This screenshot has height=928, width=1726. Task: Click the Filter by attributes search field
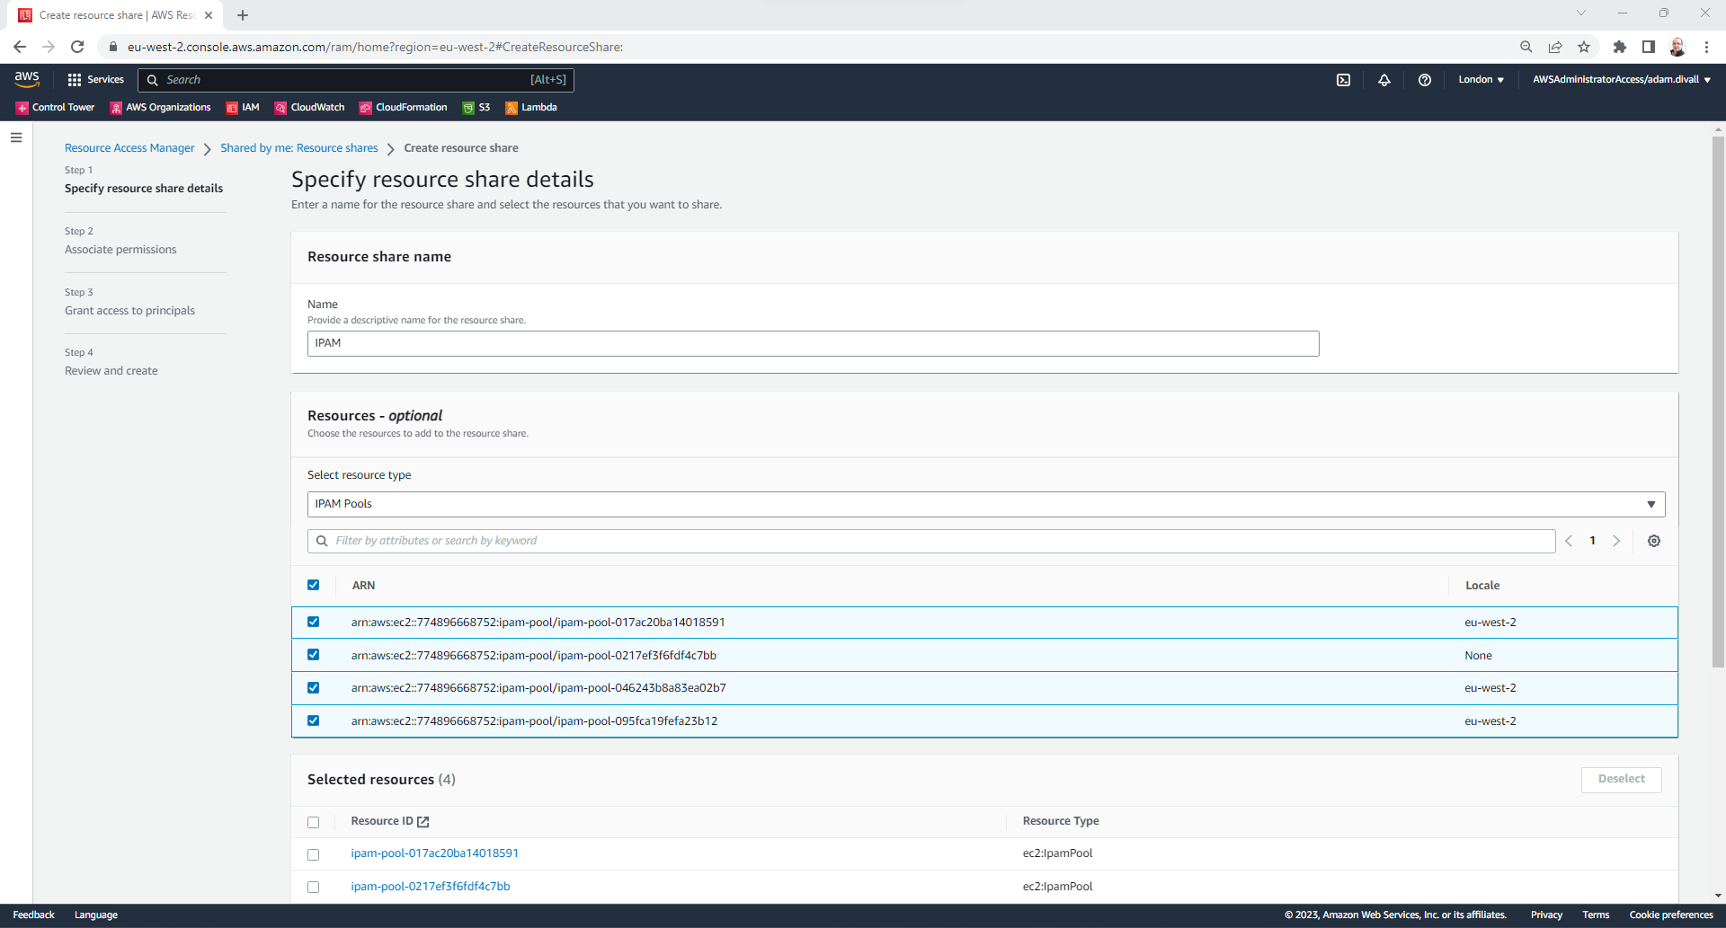[931, 541]
